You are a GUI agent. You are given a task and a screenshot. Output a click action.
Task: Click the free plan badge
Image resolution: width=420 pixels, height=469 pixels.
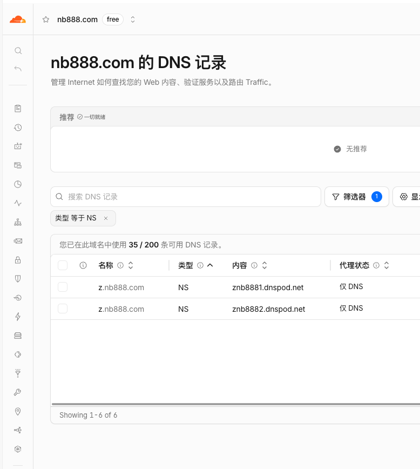point(113,19)
